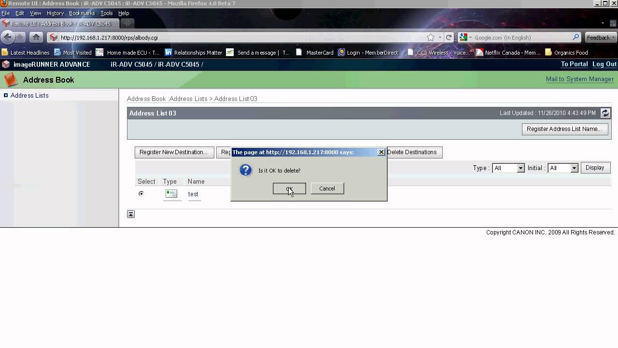Viewport: 618px width, 348px height.
Task: Click the browser Back arrow button
Action: coord(8,37)
